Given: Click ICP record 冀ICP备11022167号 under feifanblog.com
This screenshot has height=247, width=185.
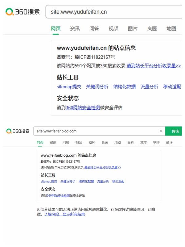Looking at the screenshot, I should [x=66, y=161].
